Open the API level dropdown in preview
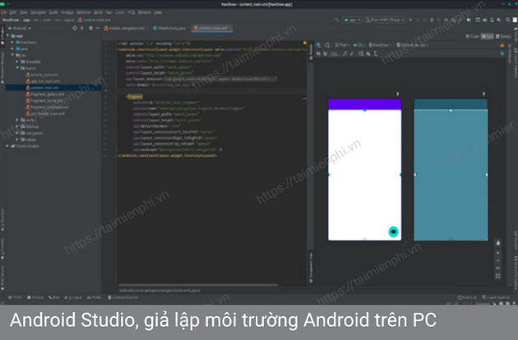Viewport: 518px width, 340px height. click(x=358, y=45)
